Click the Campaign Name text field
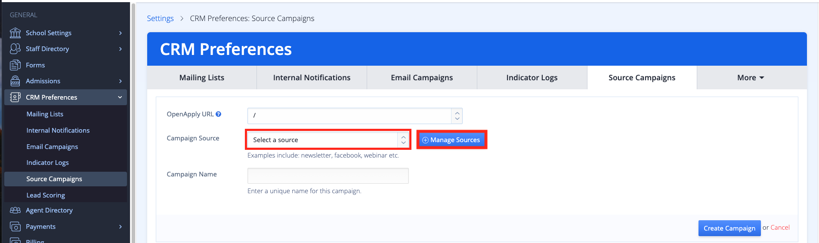The height and width of the screenshot is (243, 819). (x=328, y=176)
